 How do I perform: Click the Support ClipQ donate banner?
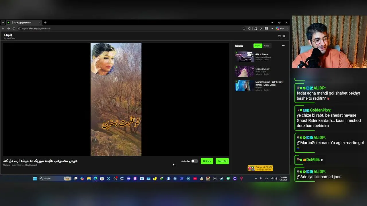tap(260, 168)
